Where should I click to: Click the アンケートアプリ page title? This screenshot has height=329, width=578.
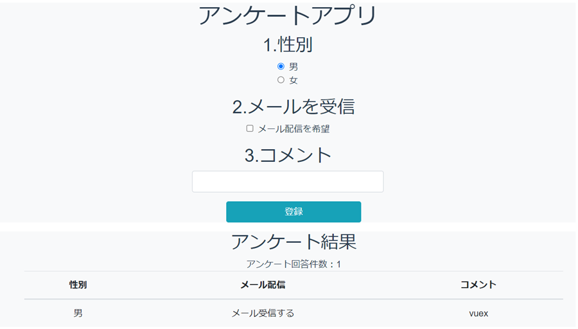click(x=287, y=16)
